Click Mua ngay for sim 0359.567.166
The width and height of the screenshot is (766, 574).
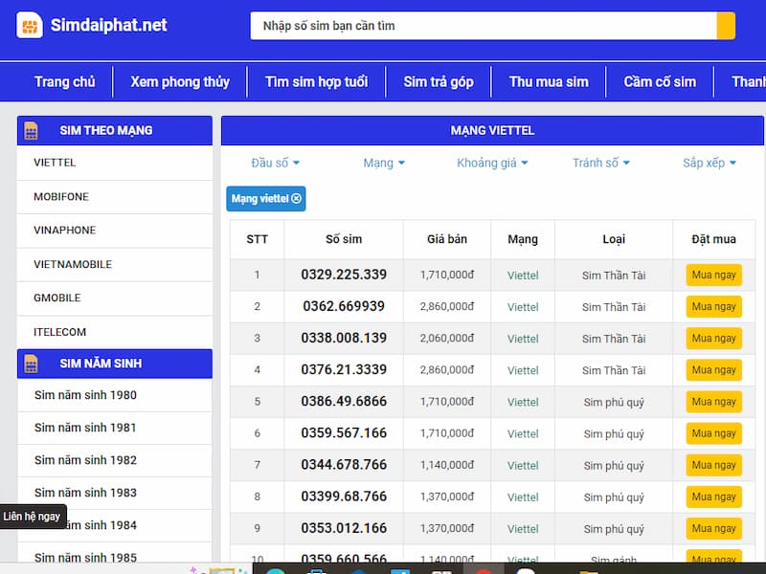[x=713, y=433]
